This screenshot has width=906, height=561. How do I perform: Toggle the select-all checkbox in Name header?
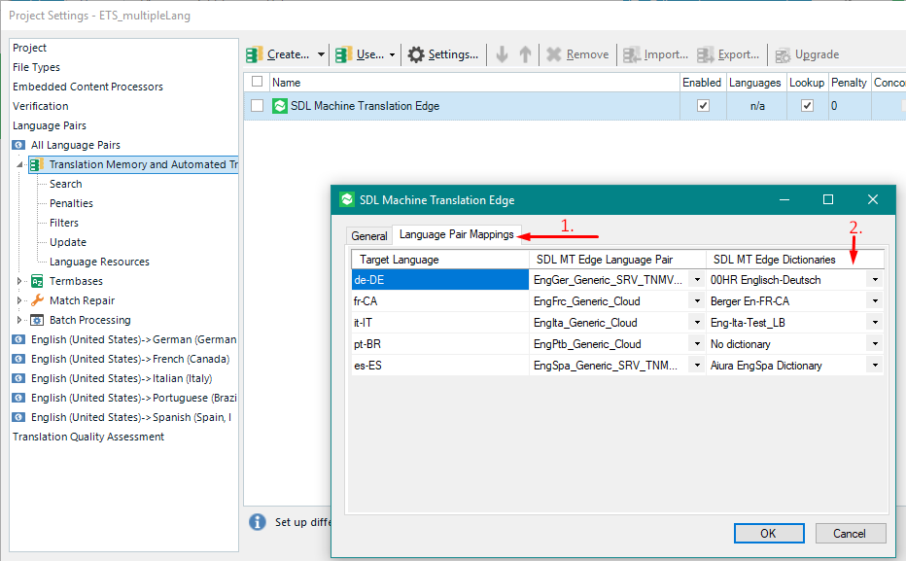(x=258, y=82)
